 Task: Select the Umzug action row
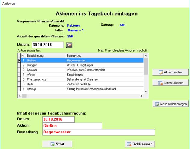click(45, 89)
